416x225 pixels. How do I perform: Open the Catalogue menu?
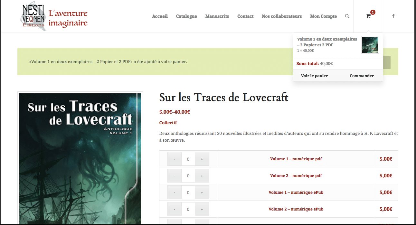[x=186, y=16]
